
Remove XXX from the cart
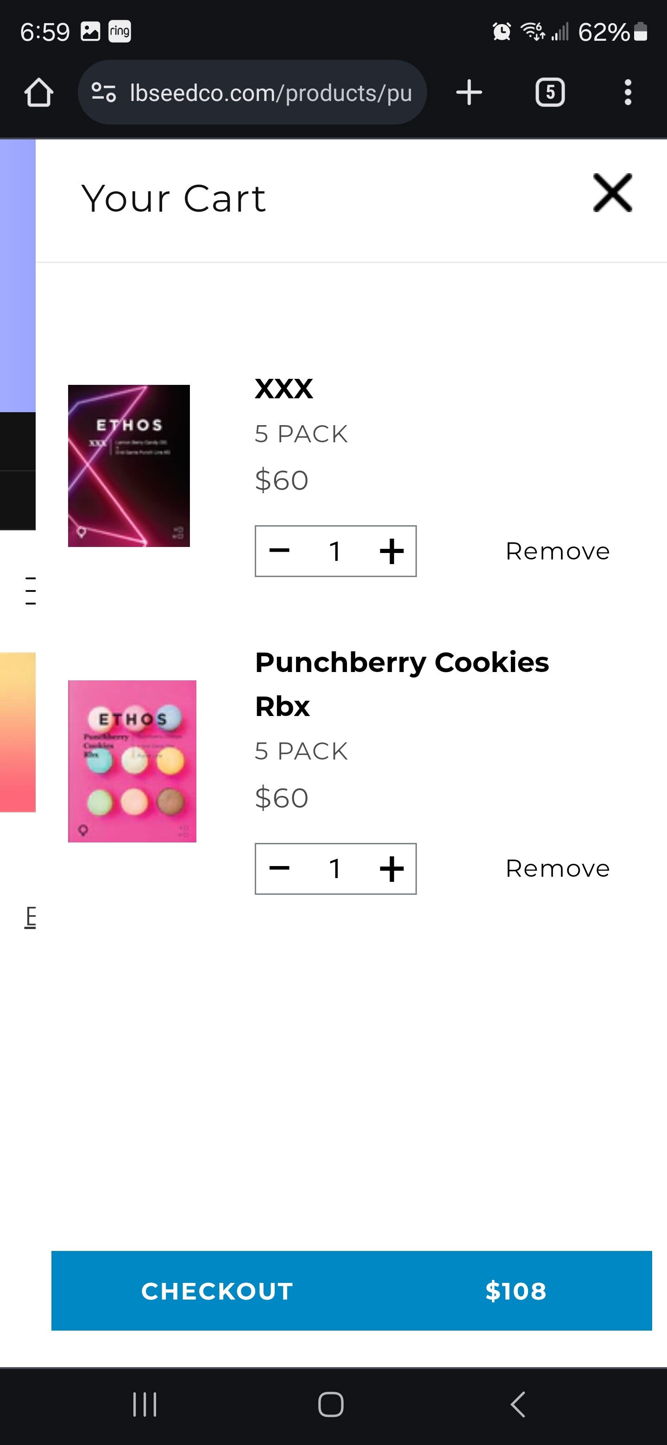(558, 551)
